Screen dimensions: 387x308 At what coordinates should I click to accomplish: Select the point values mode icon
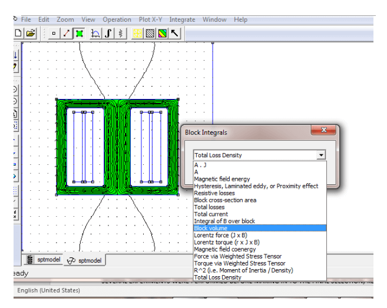click(54, 34)
